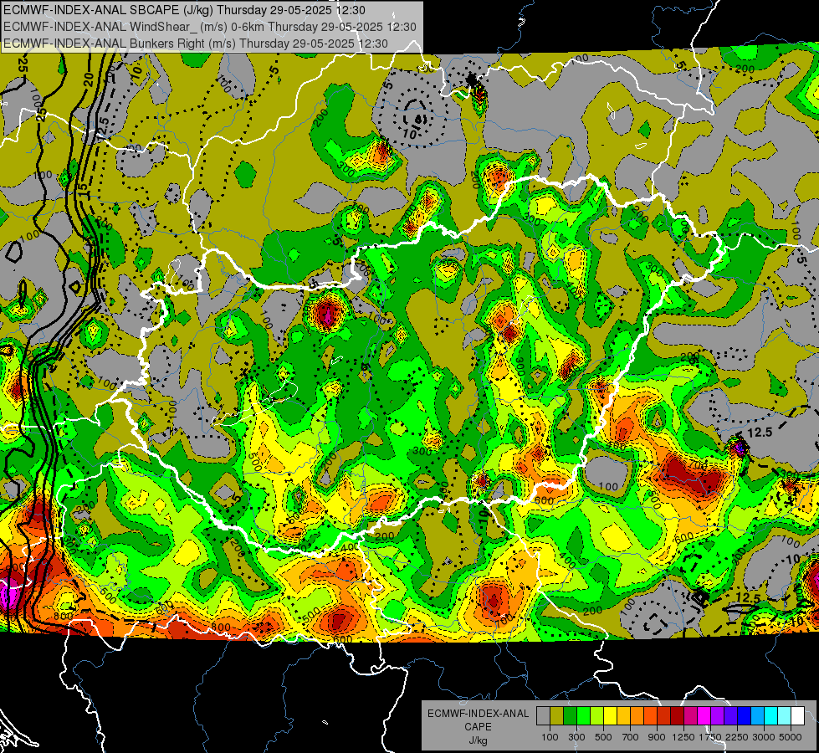Click the orange swatch above the 700 label
The image size is (819, 753).
click(x=637, y=716)
